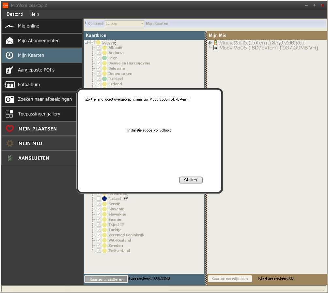Image resolution: width=328 pixels, height=293 pixels.
Task: Open the Help menu
Action: [34, 14]
